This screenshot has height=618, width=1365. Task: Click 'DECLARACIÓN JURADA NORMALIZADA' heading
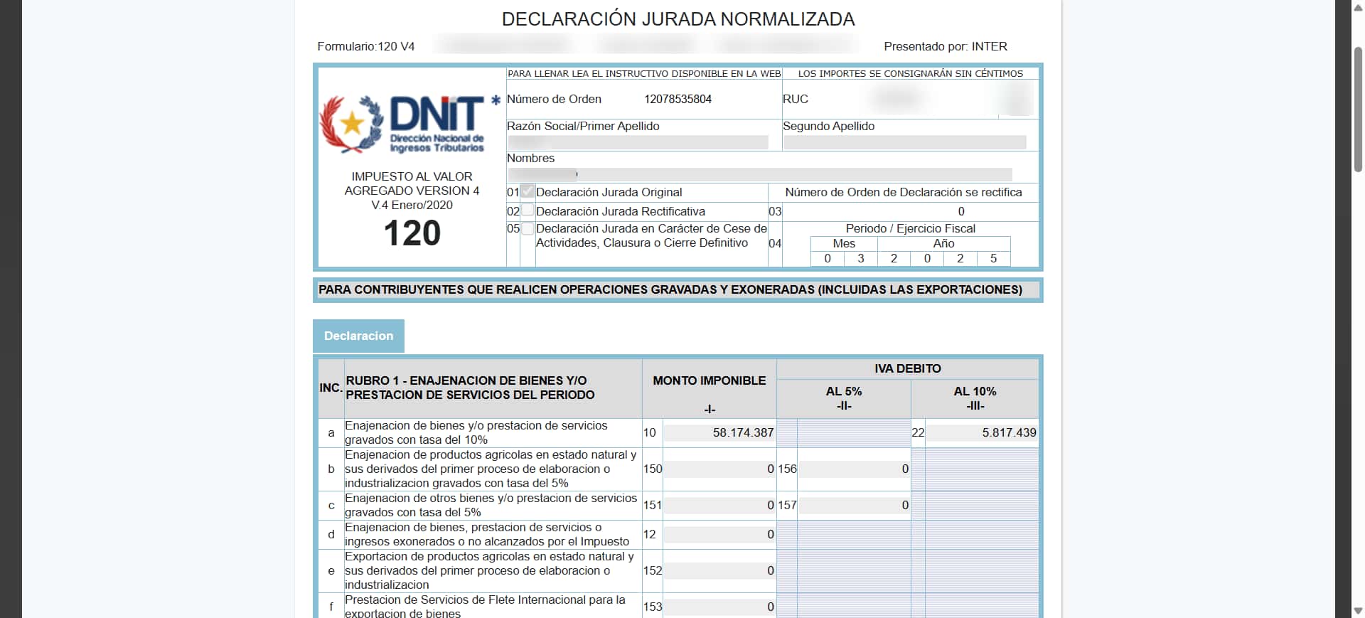click(678, 19)
